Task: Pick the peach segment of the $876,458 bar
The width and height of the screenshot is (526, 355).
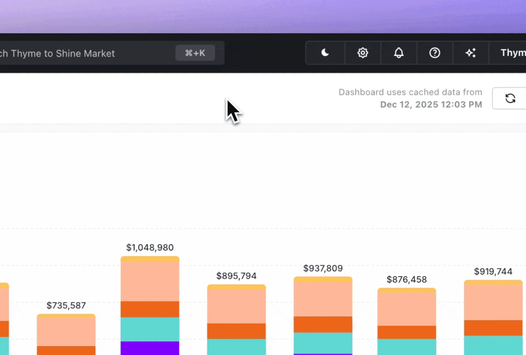Action: (x=407, y=309)
